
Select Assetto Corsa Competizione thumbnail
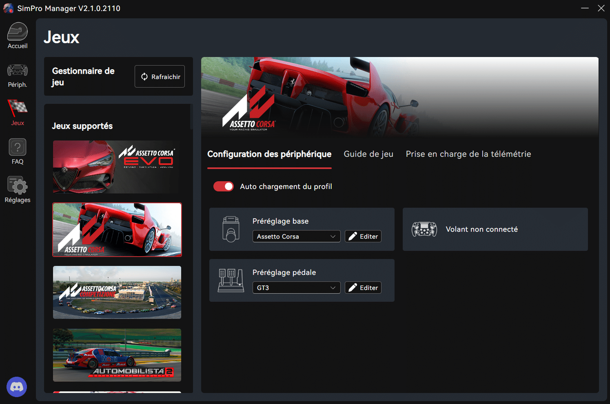(x=117, y=292)
